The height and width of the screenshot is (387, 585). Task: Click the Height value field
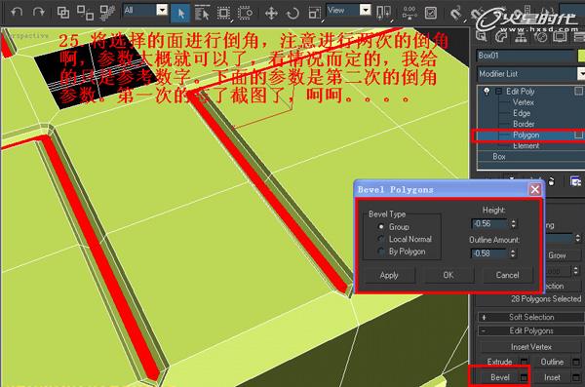coord(489,223)
